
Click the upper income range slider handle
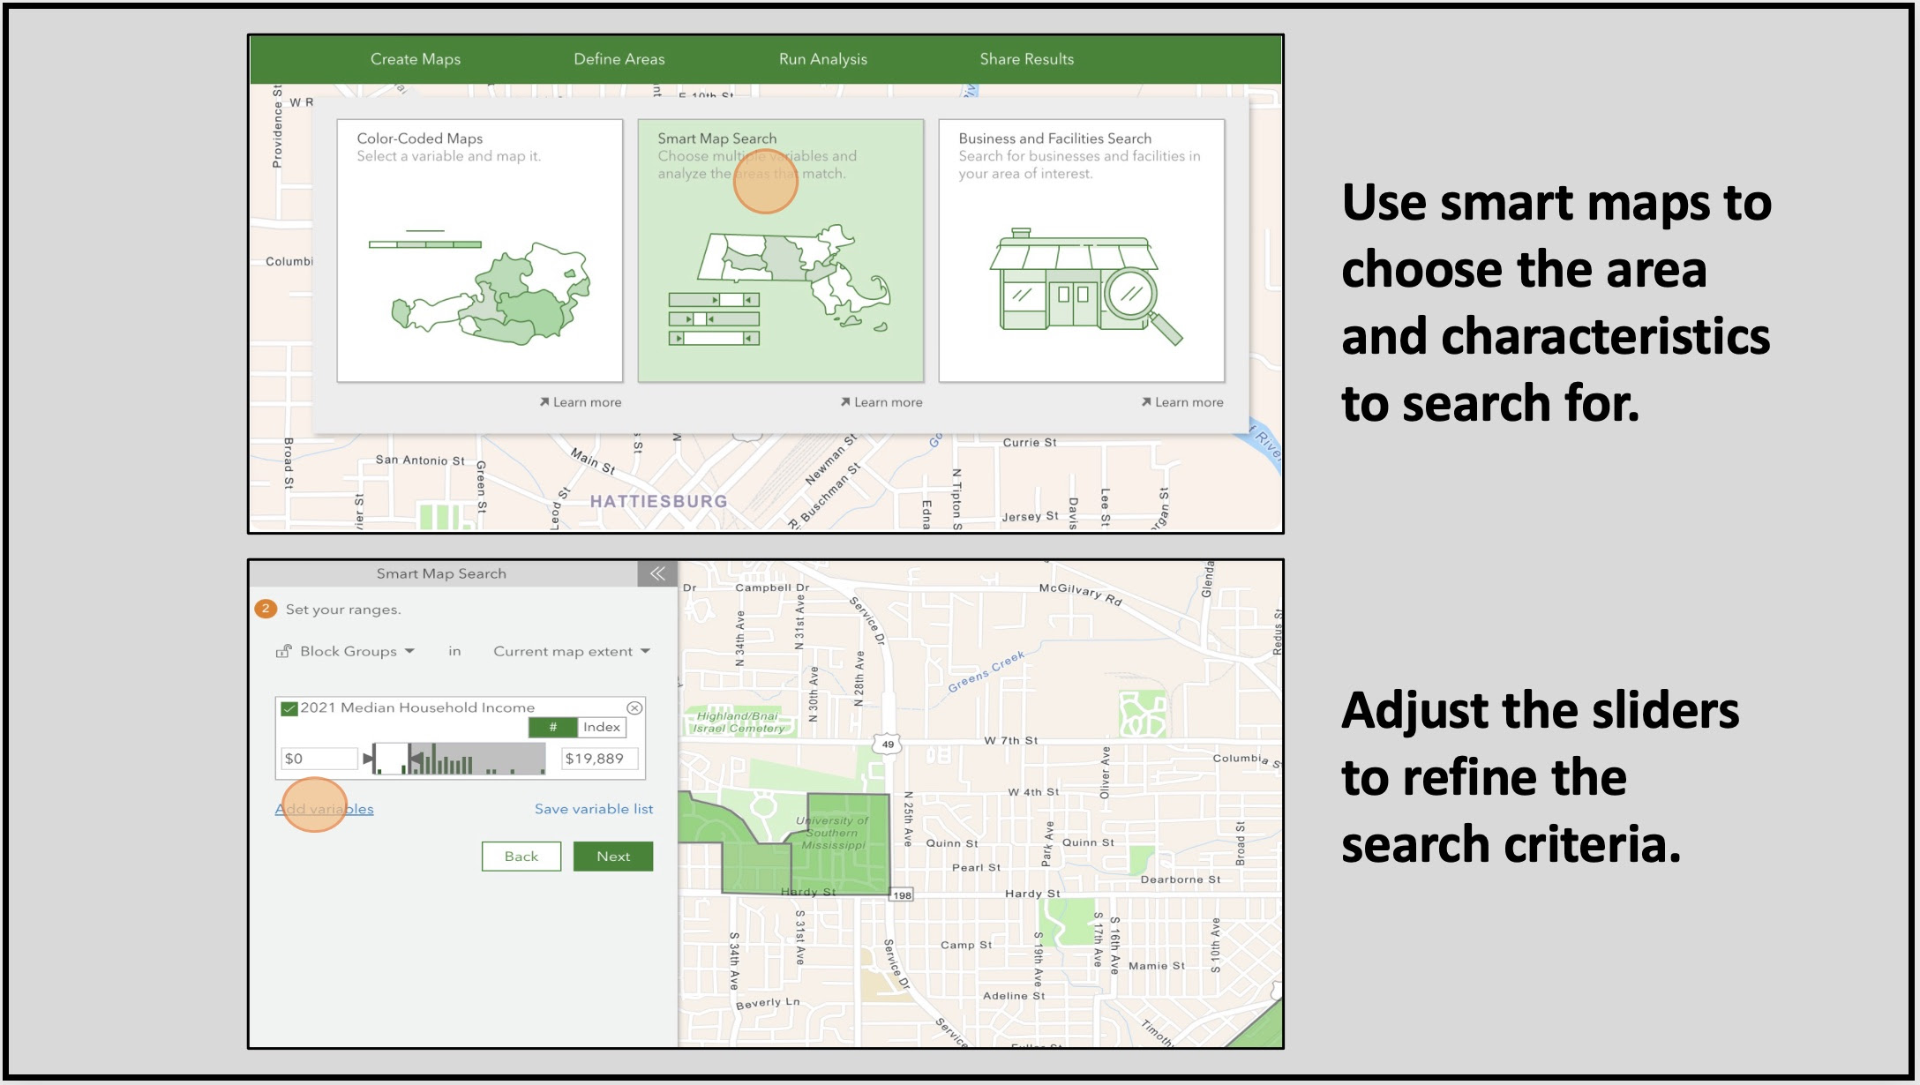(415, 758)
